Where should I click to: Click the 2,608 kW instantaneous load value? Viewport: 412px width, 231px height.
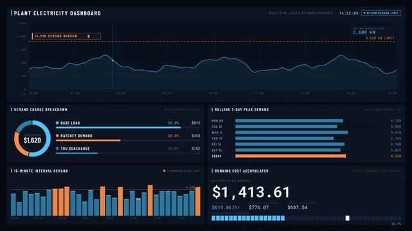point(364,32)
